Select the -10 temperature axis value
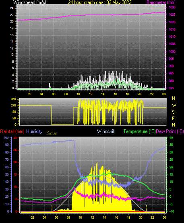Screen dimensions: 184x223 tap(172, 211)
